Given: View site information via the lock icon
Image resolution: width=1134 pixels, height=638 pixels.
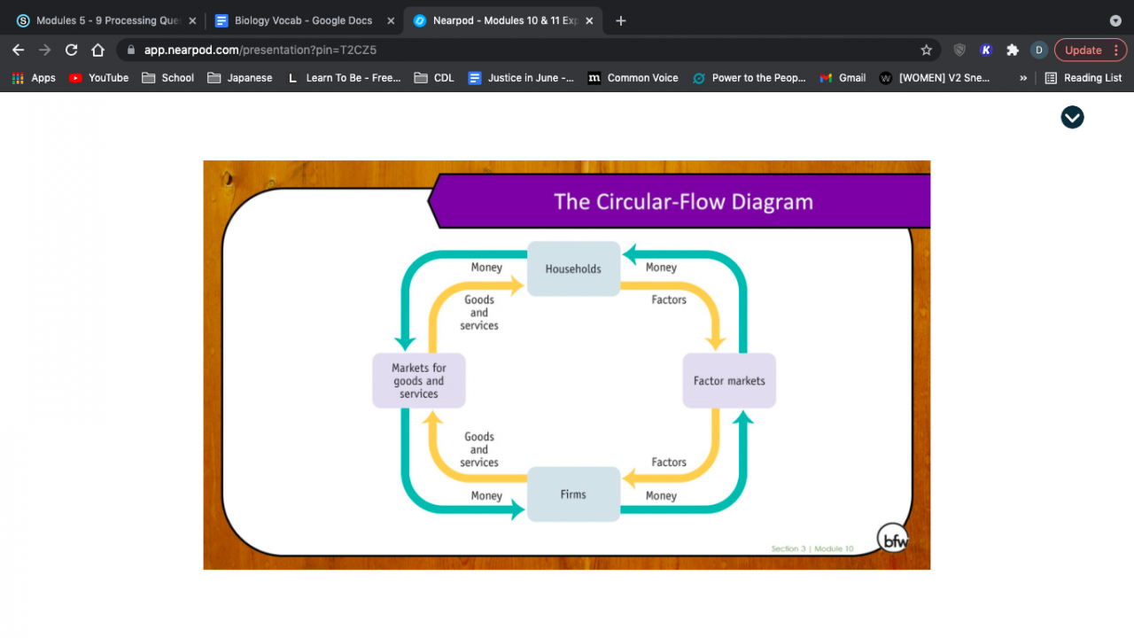Looking at the screenshot, I should [x=131, y=51].
